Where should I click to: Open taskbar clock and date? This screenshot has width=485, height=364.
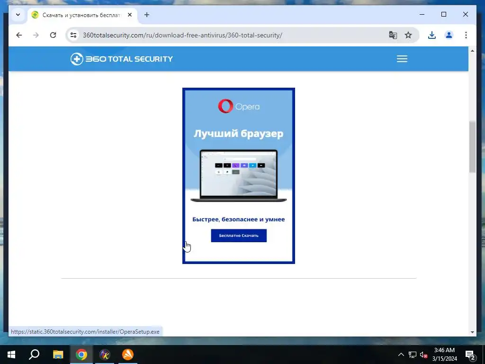coord(444,355)
